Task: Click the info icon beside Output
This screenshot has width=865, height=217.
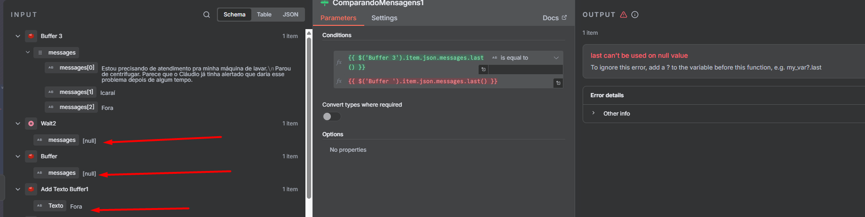Action: pos(635,15)
